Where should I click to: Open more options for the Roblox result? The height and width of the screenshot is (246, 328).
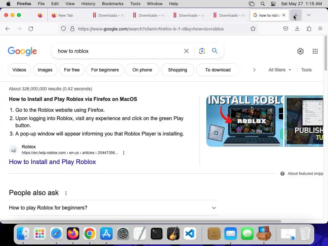124,153
